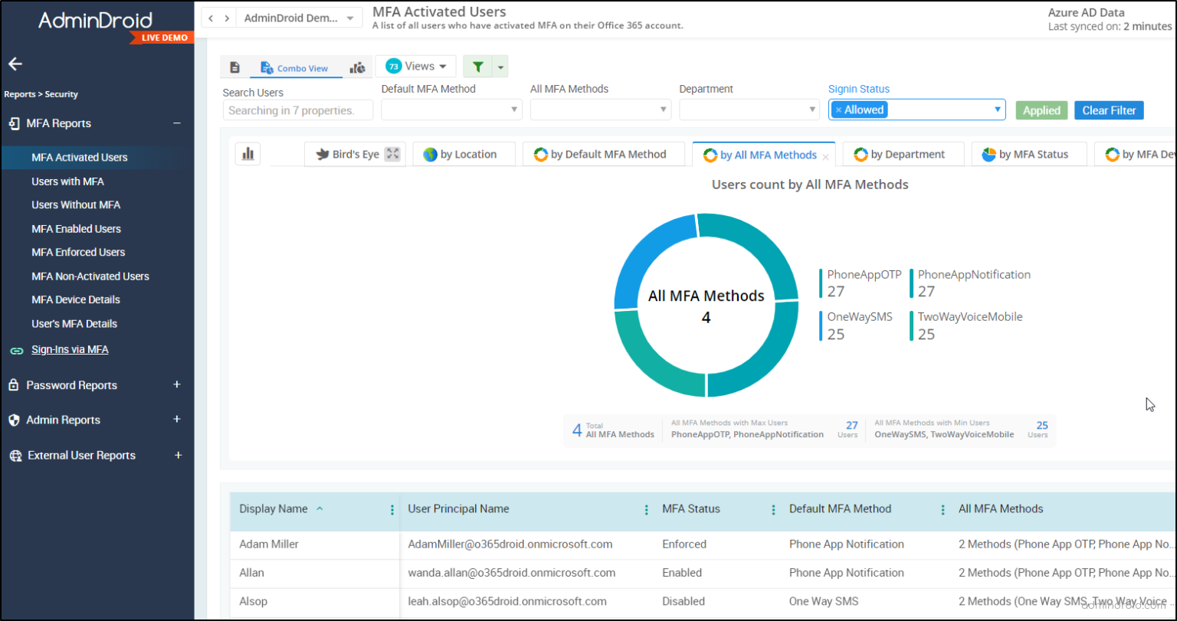
Task: Open the green filter icon
Action: (477, 67)
